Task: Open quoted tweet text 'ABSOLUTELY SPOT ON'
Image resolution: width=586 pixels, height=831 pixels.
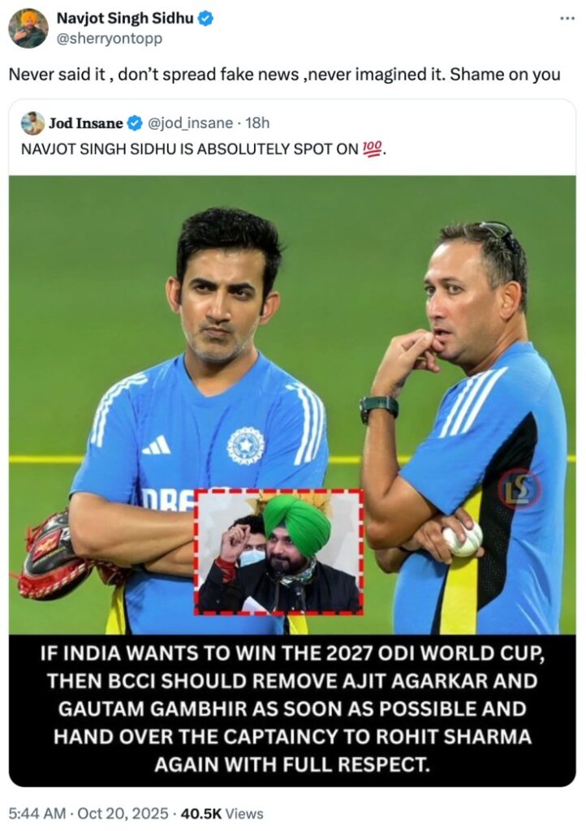Action: (275, 149)
